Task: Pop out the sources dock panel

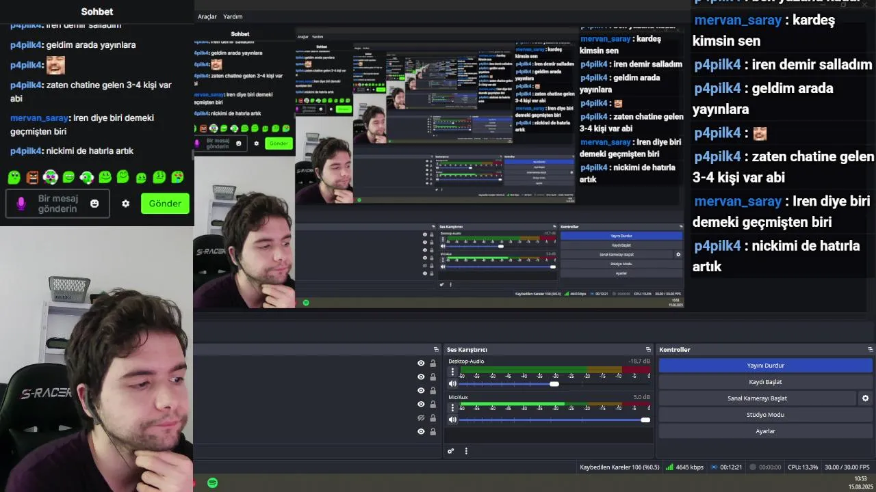Action: pyautogui.click(x=436, y=350)
